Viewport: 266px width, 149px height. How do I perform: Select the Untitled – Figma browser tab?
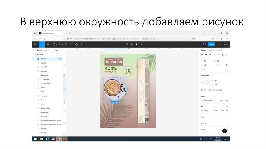tap(52, 33)
